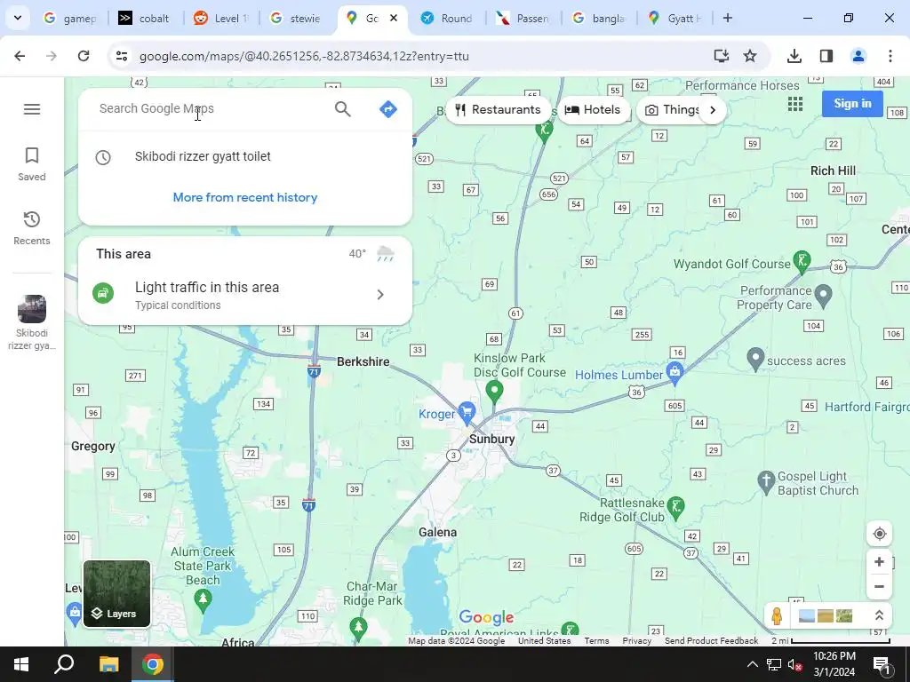Open More from recent history link
Image resolution: width=910 pixels, height=682 pixels.
245,197
